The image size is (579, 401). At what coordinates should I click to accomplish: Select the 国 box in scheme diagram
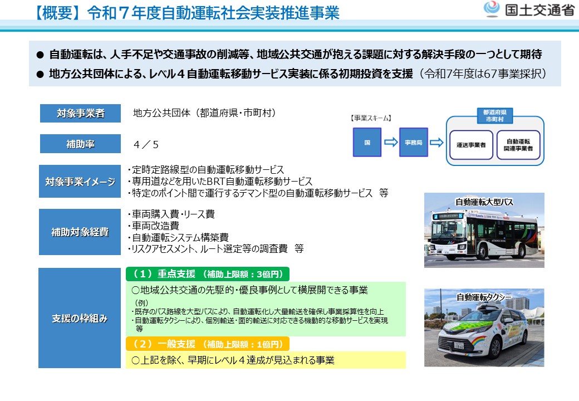[x=367, y=143]
